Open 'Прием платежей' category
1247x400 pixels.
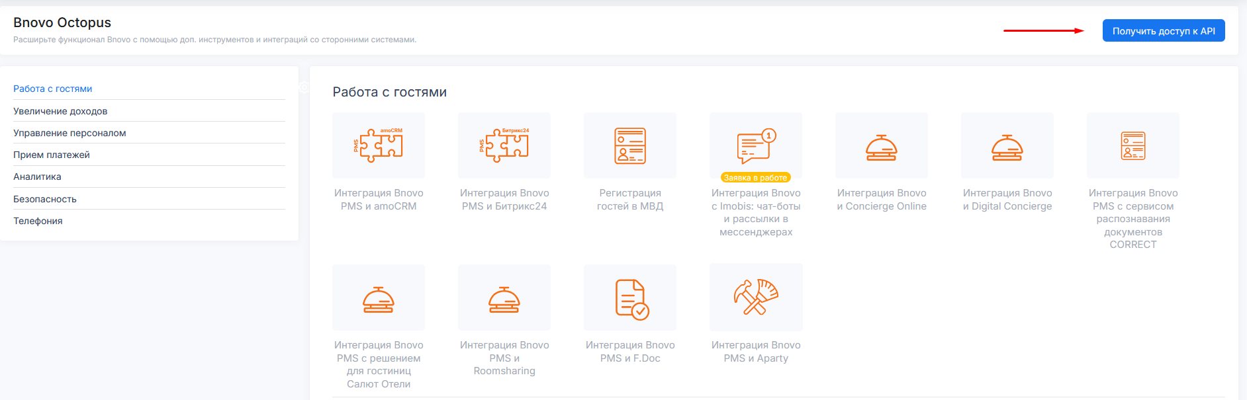pos(52,155)
